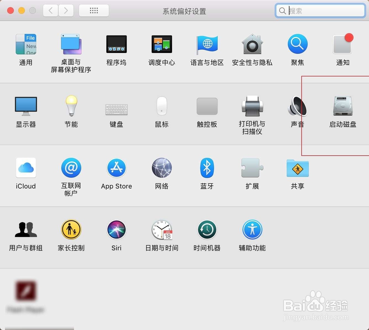Open the 程序坞 (Dock) preferences
This screenshot has height=330, width=369.
tap(116, 44)
